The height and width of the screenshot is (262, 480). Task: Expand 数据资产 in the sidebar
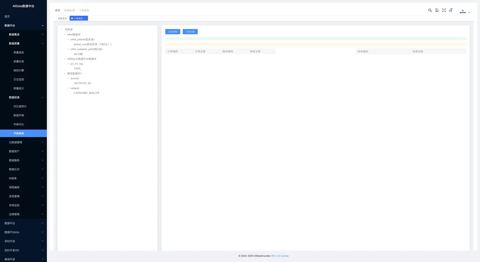click(23, 151)
